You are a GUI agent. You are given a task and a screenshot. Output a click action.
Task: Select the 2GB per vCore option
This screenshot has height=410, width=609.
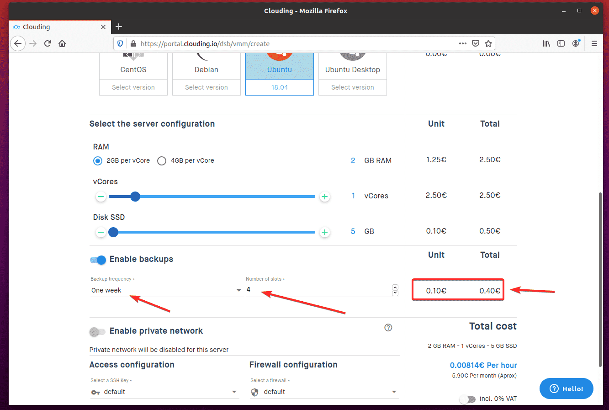pyautogui.click(x=98, y=161)
